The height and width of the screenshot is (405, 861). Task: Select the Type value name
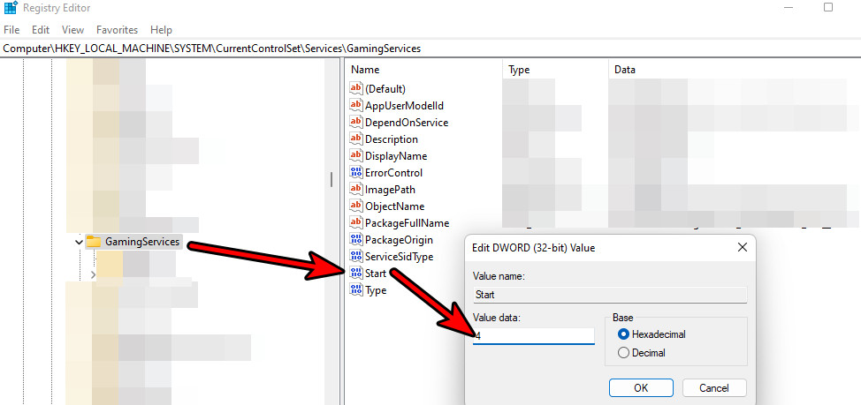tap(376, 290)
